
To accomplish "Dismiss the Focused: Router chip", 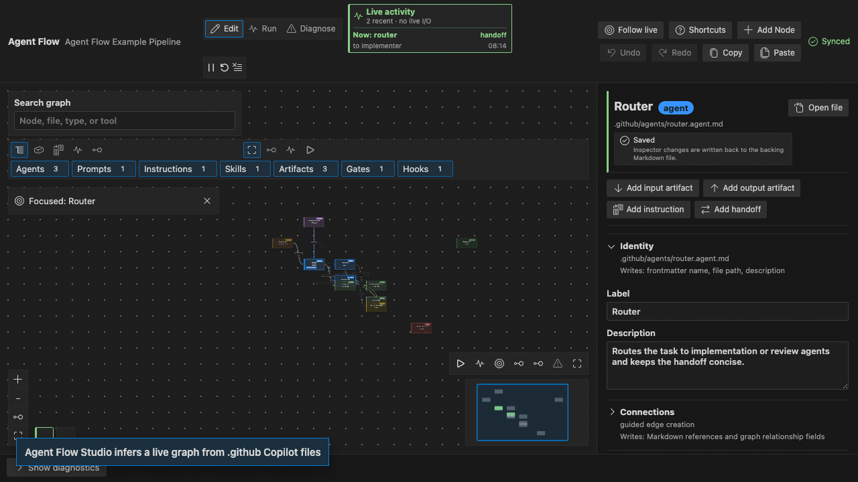I will [x=207, y=201].
